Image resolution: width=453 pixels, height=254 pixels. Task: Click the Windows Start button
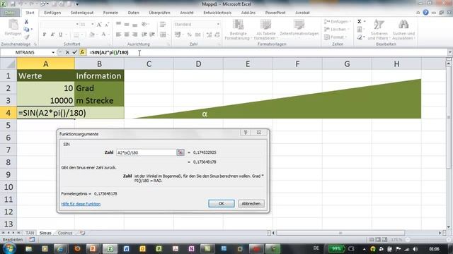pos(9,248)
